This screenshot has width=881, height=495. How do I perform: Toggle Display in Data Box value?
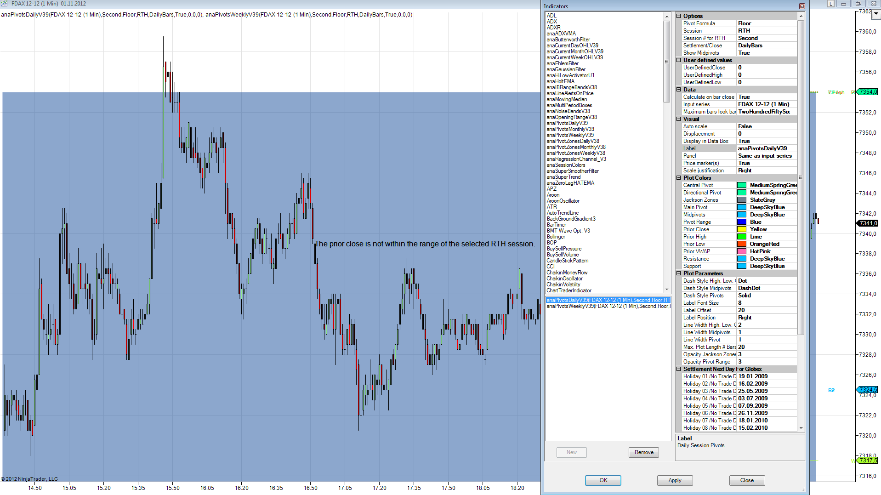click(x=767, y=141)
